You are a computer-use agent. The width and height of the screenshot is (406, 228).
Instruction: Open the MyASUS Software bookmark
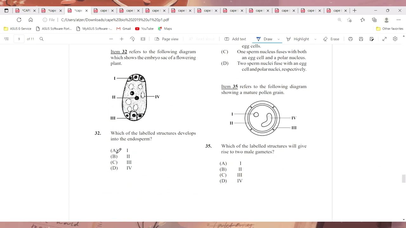click(x=94, y=28)
